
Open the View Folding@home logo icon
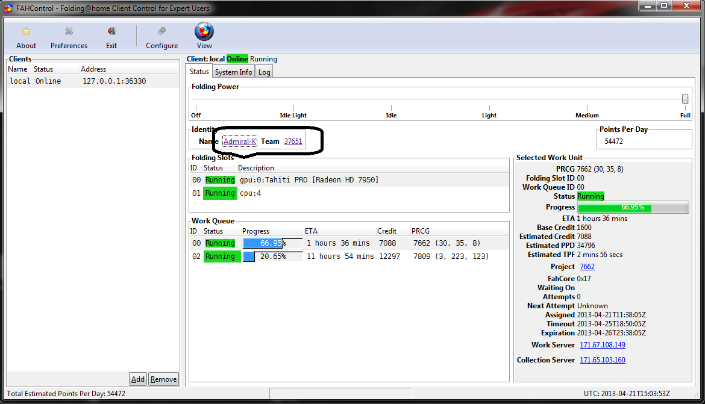(x=204, y=31)
